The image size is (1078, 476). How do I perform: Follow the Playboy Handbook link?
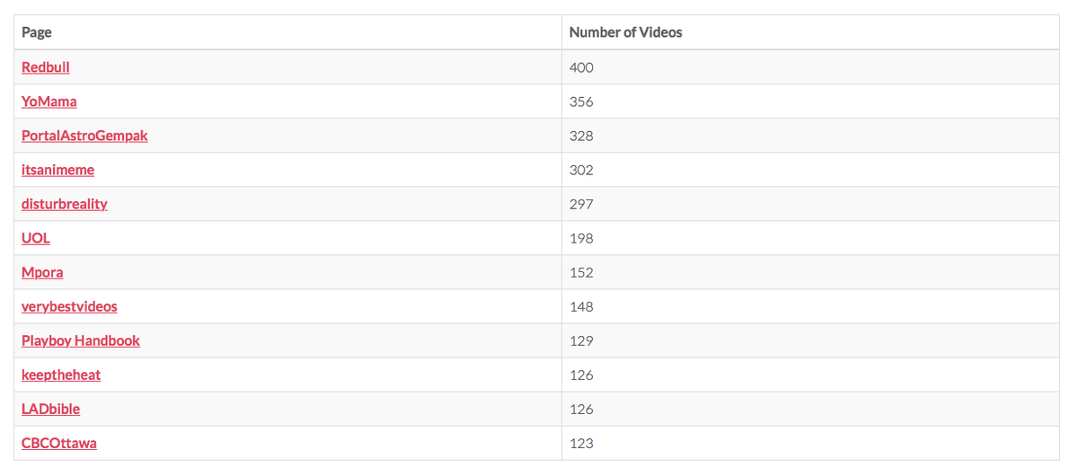pyautogui.click(x=81, y=340)
